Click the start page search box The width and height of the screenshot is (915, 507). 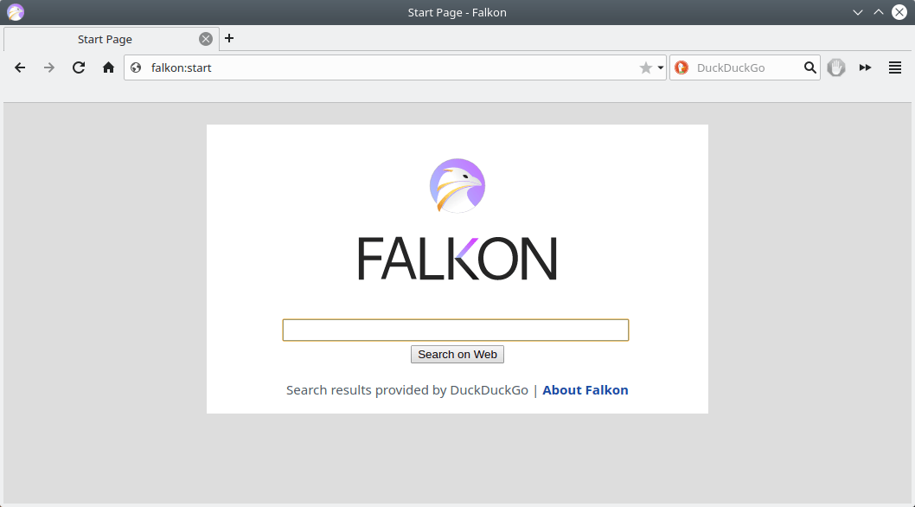(x=456, y=330)
